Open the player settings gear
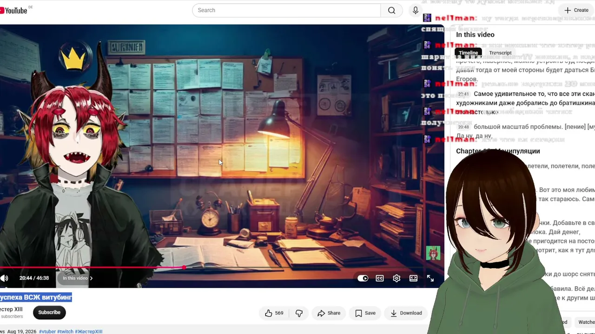595x334 pixels. (x=397, y=278)
